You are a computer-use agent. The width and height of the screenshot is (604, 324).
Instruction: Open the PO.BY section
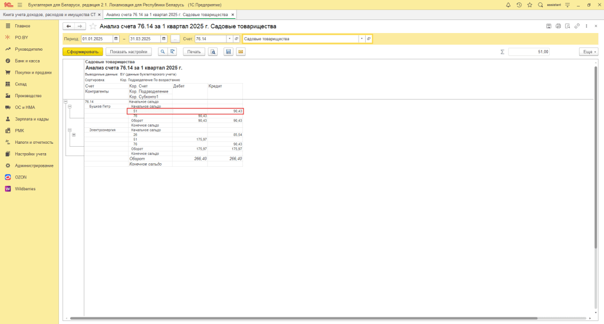[x=22, y=38]
